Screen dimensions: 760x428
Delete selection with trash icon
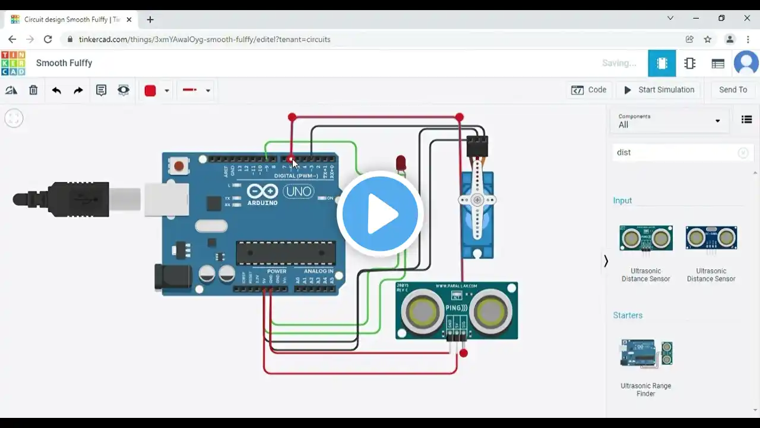coord(33,90)
